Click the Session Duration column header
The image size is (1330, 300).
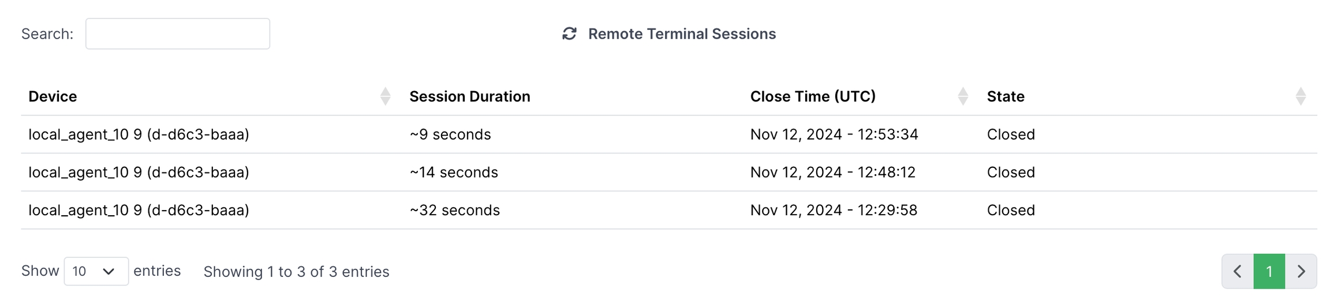[469, 96]
